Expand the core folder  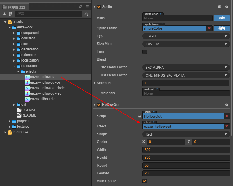[x=14, y=44]
